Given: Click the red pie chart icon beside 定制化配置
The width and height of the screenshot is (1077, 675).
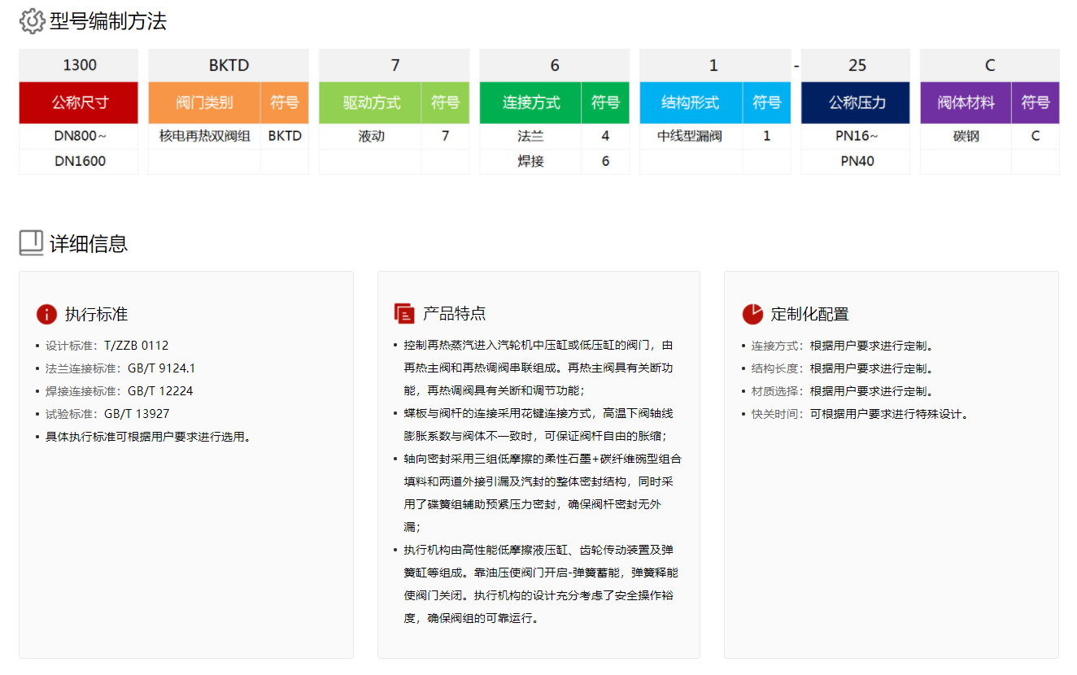Looking at the screenshot, I should click(x=752, y=314).
